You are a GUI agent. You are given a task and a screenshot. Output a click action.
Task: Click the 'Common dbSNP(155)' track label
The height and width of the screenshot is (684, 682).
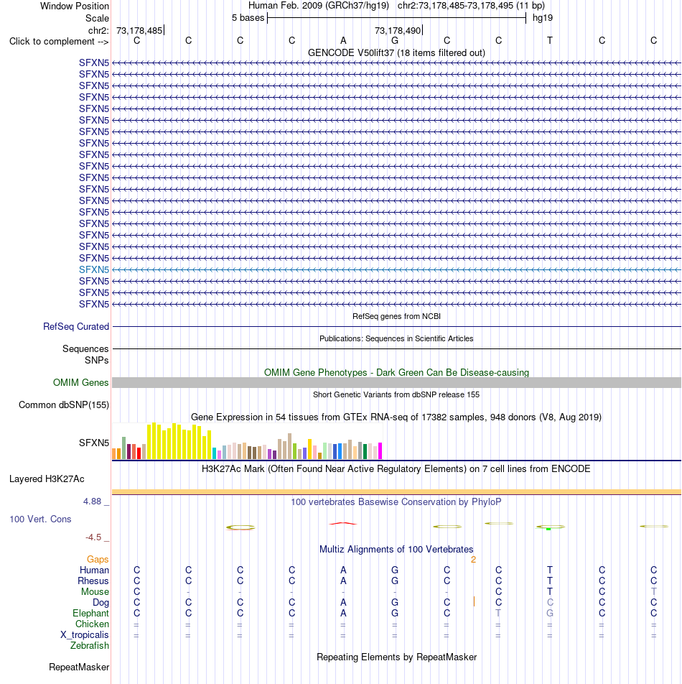(x=64, y=405)
